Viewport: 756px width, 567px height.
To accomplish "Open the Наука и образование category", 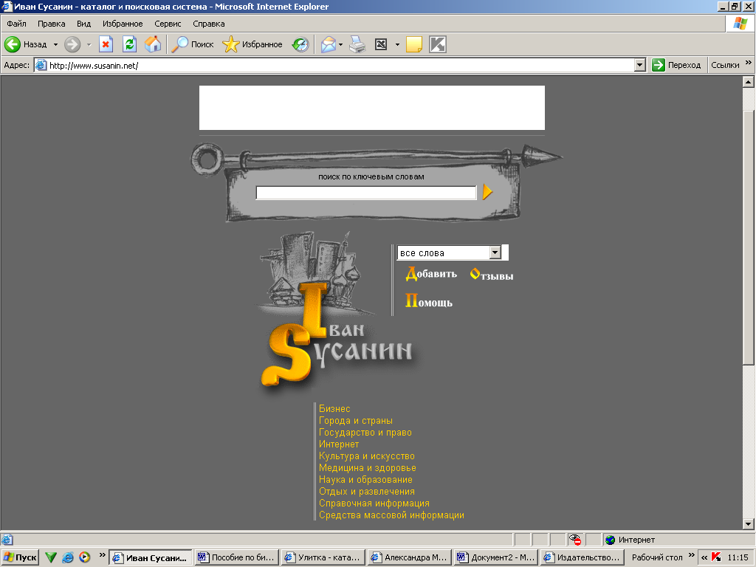I will [366, 480].
